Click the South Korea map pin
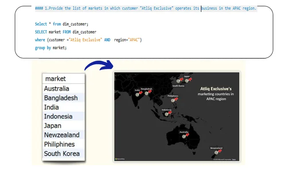 tap(179, 80)
